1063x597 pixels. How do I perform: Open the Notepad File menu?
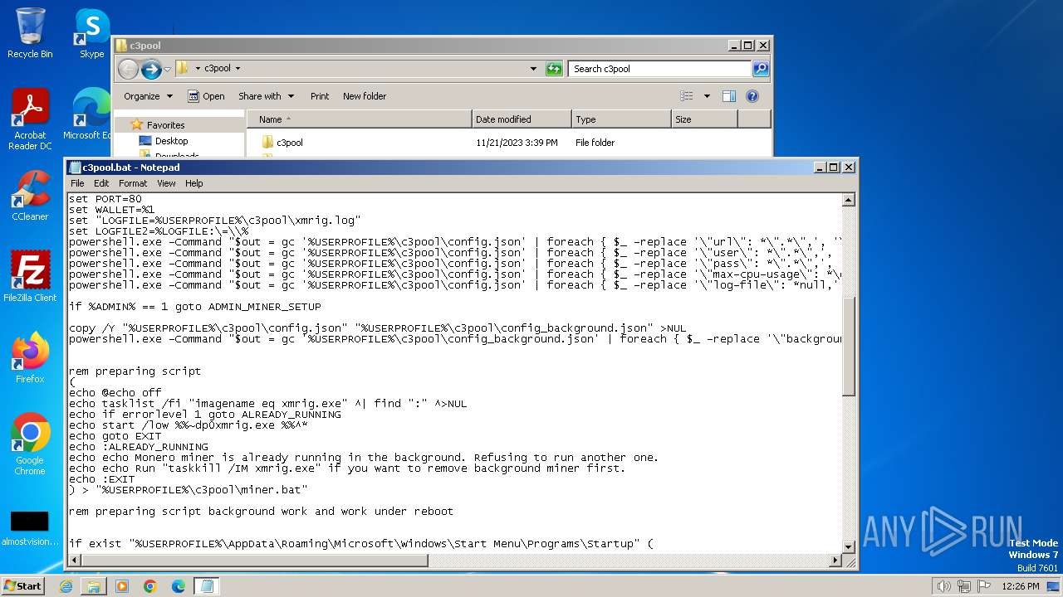pos(77,183)
